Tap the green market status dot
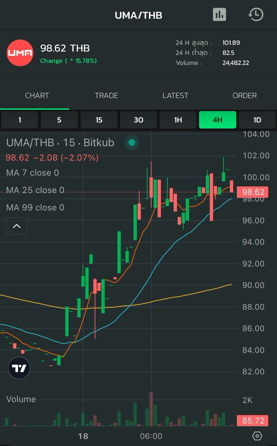This screenshot has height=446, width=277. [x=132, y=142]
